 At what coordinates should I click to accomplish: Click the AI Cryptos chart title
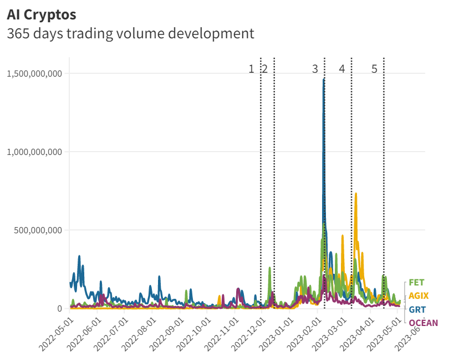(x=42, y=14)
